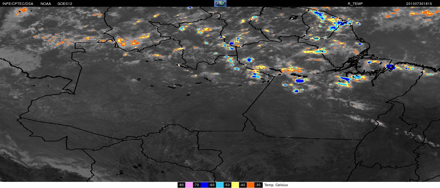The height and width of the screenshot is (188, 440).
Task: Select the -40 temperature label
Action: (243, 185)
